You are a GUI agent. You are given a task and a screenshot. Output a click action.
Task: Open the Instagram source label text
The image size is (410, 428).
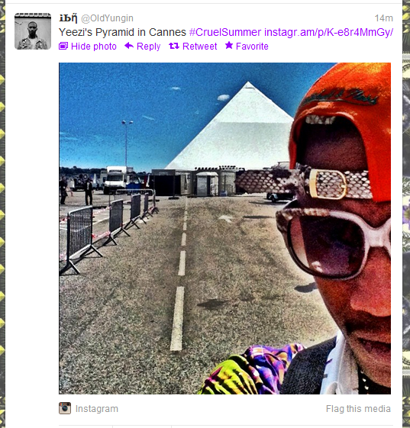[97, 409]
